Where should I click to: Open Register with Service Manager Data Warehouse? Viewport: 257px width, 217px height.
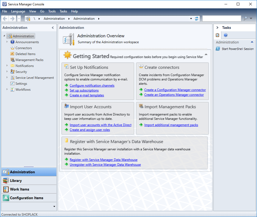click(x=103, y=160)
